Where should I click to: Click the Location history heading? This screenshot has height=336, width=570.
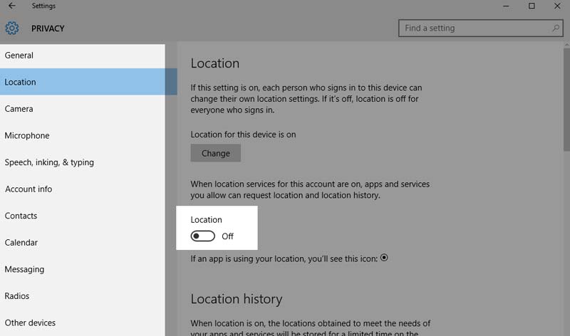pyautogui.click(x=237, y=299)
